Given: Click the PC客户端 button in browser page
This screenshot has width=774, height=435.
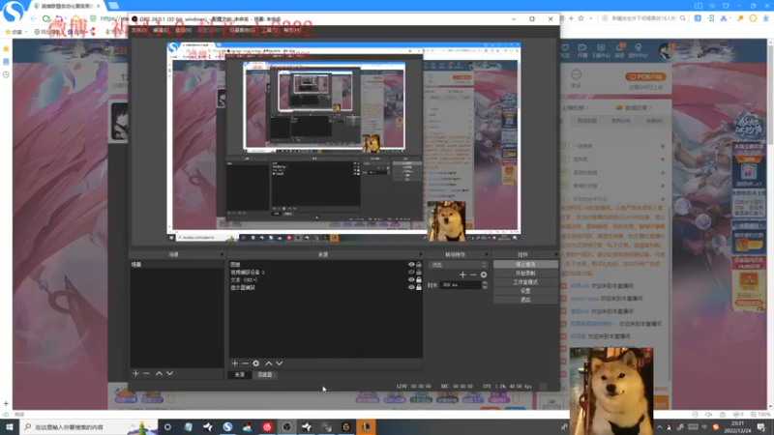Looking at the screenshot, I should (x=645, y=77).
